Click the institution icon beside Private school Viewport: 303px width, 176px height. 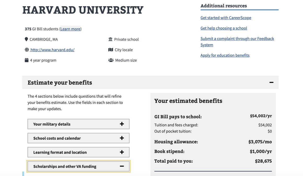pyautogui.click(x=110, y=39)
